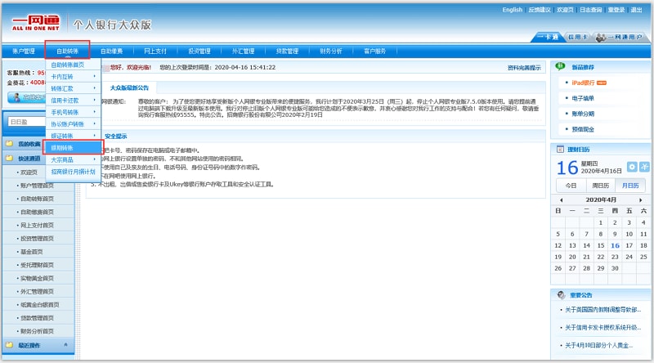The image size is (654, 363).
Task: Go to next month in calendar
Action: (641, 199)
